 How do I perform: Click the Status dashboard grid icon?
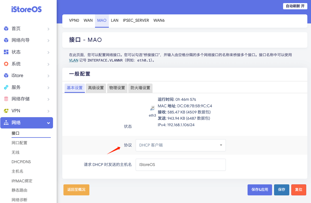click(6, 52)
